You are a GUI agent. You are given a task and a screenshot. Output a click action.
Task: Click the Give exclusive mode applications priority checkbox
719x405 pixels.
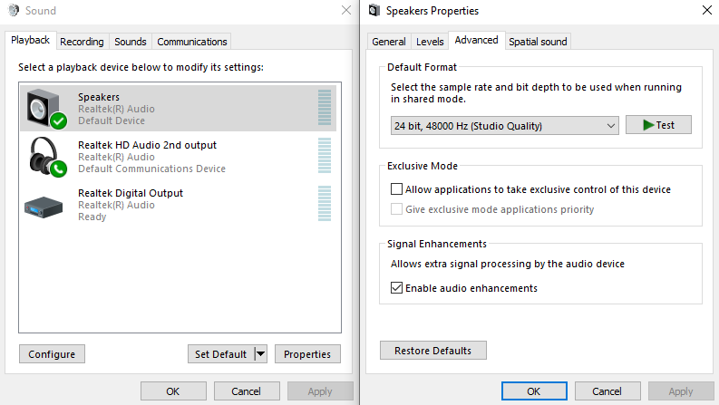(396, 209)
